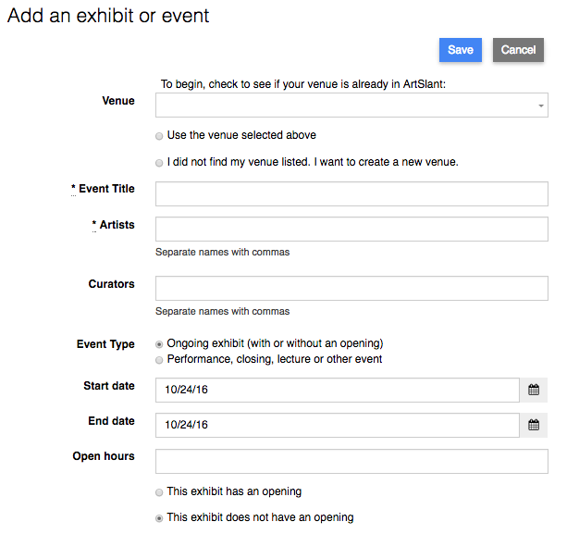Click the blue Save button

[x=461, y=50]
